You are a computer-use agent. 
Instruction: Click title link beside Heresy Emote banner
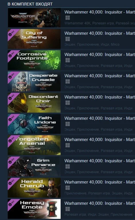tap(100, 203)
